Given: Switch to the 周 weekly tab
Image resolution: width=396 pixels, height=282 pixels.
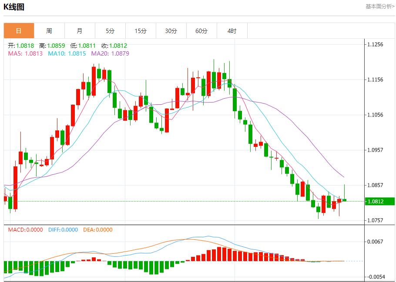Looking at the screenshot, I should pyautogui.click(x=49, y=31).
